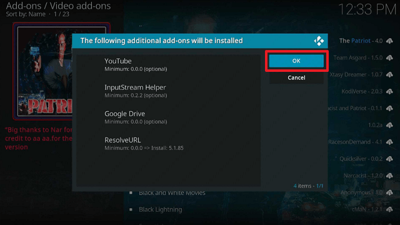This screenshot has height=225, width=400.
Task: Click the 4 items page counter
Action: click(308, 186)
